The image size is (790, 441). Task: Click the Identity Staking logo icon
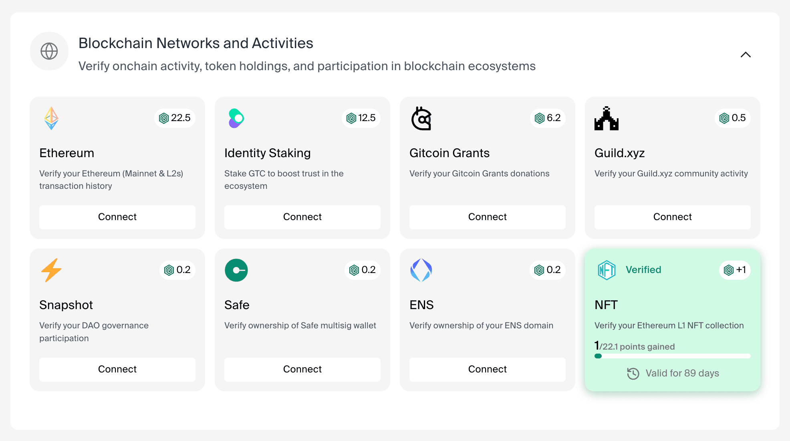[236, 118]
